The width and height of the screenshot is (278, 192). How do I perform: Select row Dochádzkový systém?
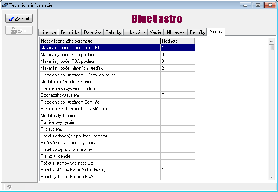[x=118, y=95]
